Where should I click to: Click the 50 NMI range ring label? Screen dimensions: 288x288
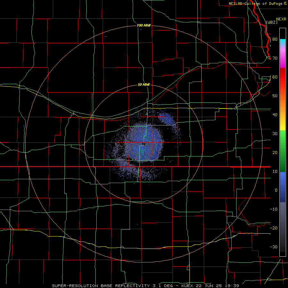pos(144,85)
